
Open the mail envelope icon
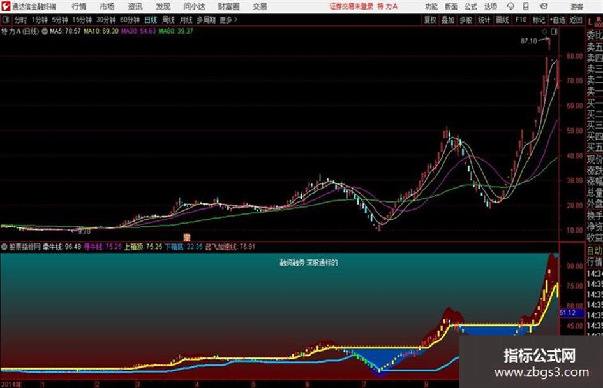pos(544,6)
